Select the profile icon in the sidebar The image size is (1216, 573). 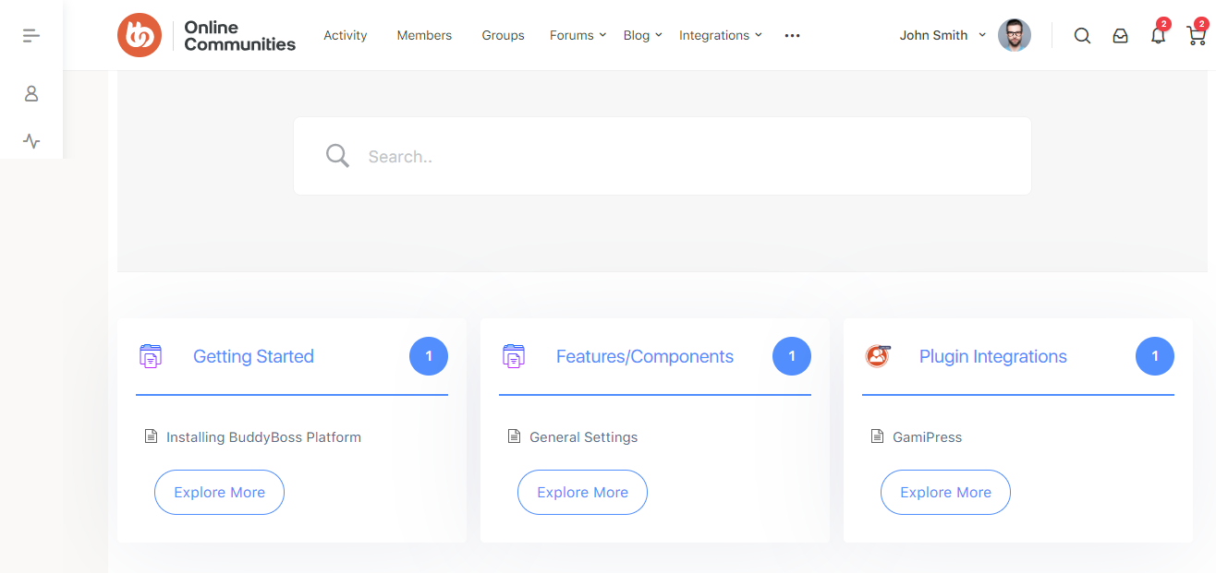30,93
